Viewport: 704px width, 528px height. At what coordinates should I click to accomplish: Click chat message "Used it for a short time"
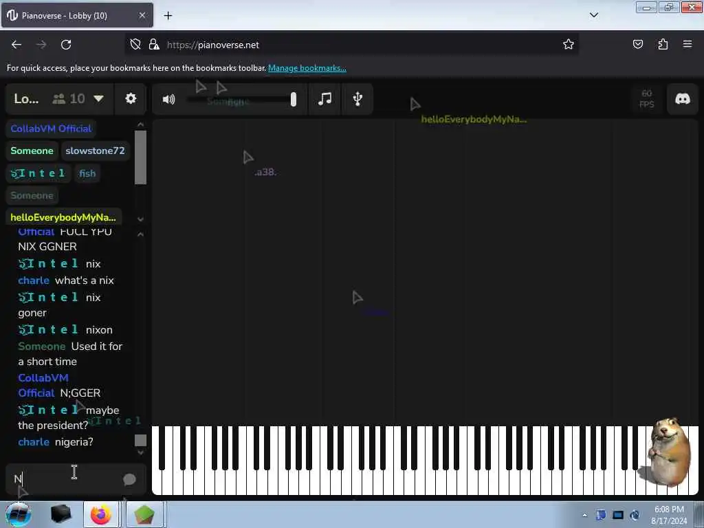(70, 354)
